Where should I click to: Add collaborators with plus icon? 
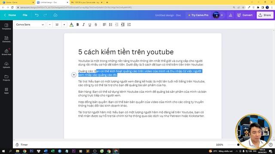click(222, 15)
